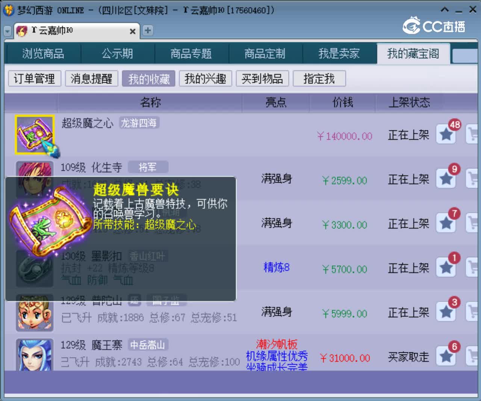Toggle favorite star for 超级魔之心 item
Screen dimensions: 481x401
pos(446,134)
